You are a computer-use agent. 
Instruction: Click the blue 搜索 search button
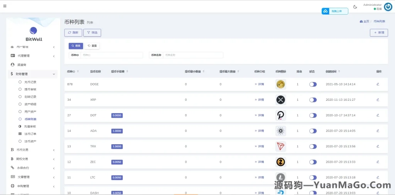76,46
